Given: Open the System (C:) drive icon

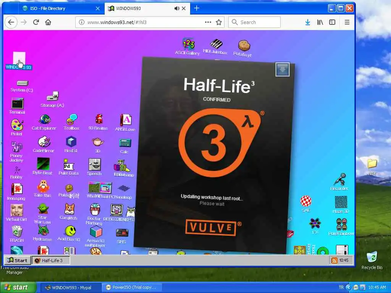Looking at the screenshot, I should pos(22,86).
